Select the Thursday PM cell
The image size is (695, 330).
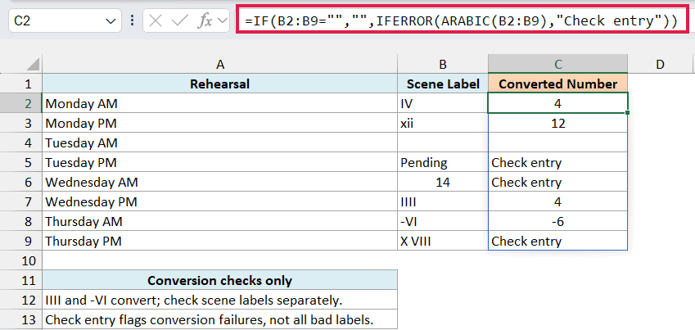220,241
